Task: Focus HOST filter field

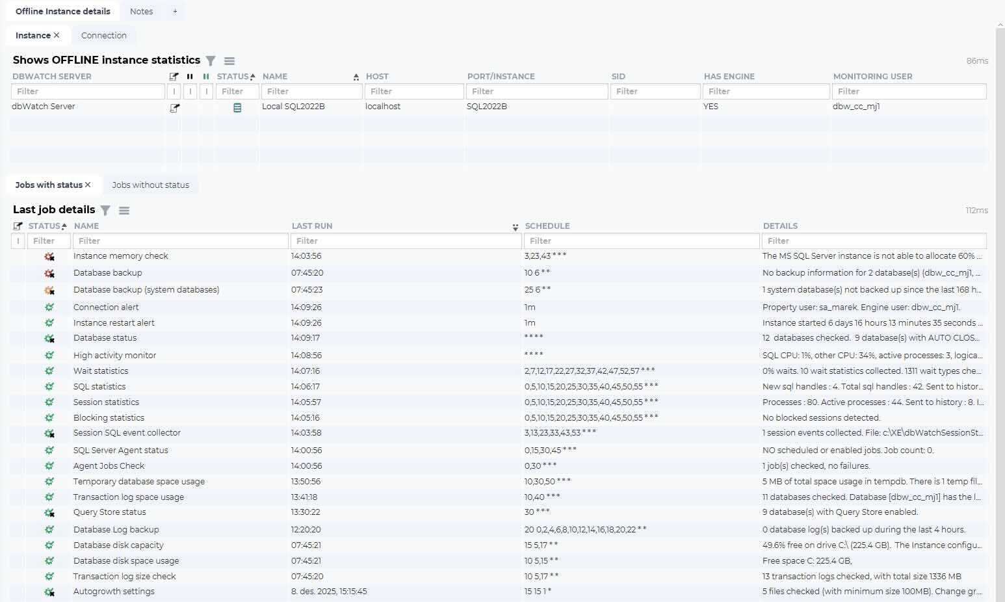Action: click(x=415, y=92)
